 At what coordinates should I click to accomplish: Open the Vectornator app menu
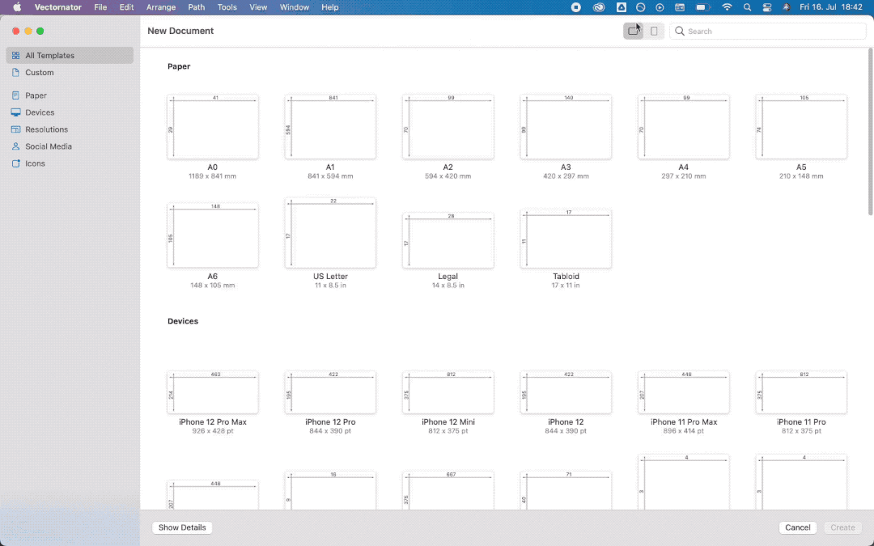tap(58, 7)
